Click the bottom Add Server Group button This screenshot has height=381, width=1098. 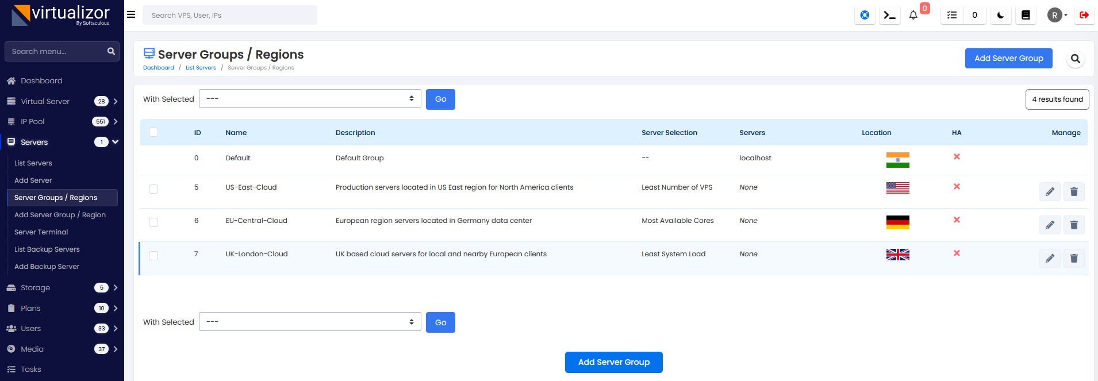pyautogui.click(x=613, y=362)
